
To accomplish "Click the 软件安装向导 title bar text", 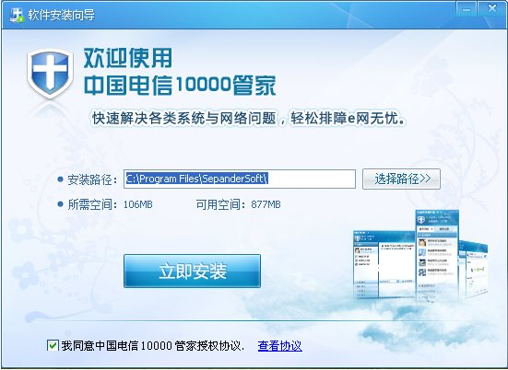I will coord(61,16).
